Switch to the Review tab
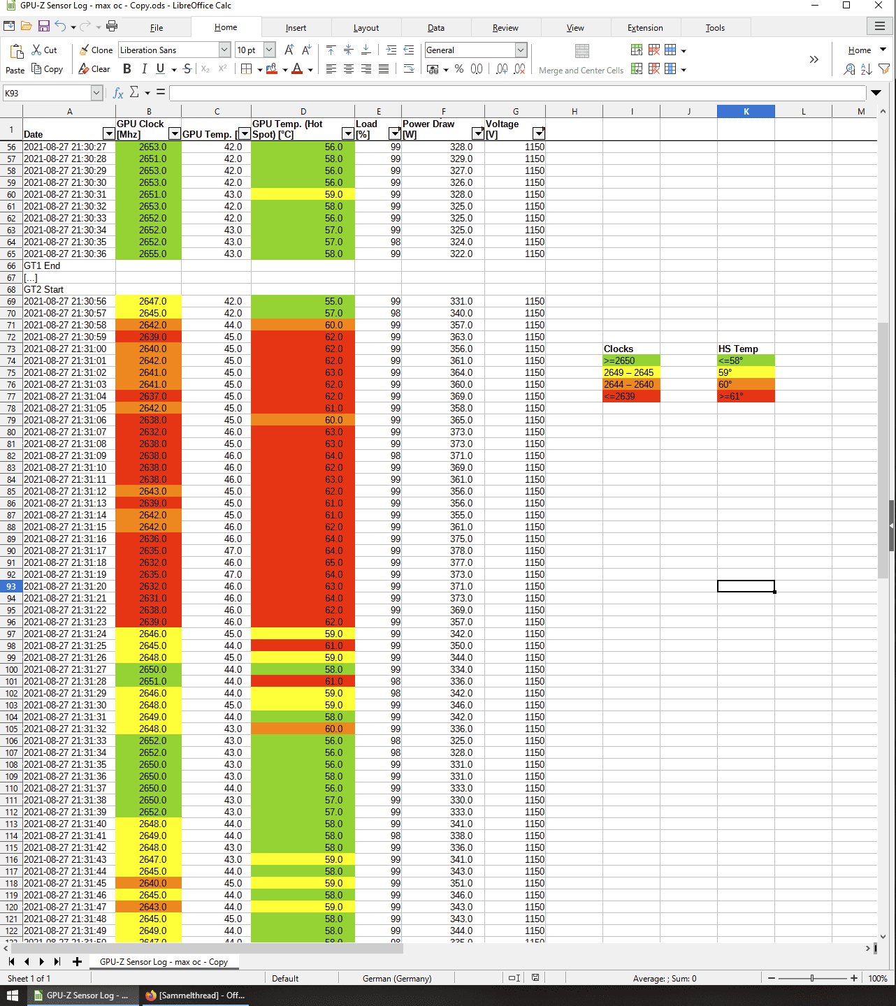896x1006 pixels. click(x=505, y=28)
